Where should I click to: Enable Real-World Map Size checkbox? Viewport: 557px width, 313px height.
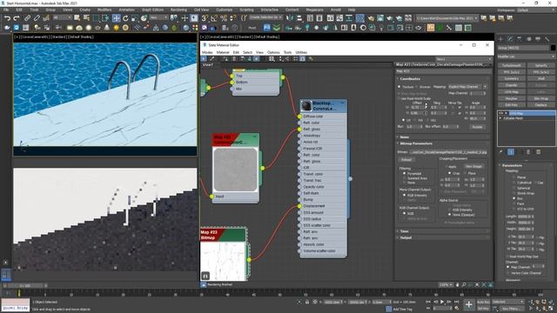(x=508, y=256)
